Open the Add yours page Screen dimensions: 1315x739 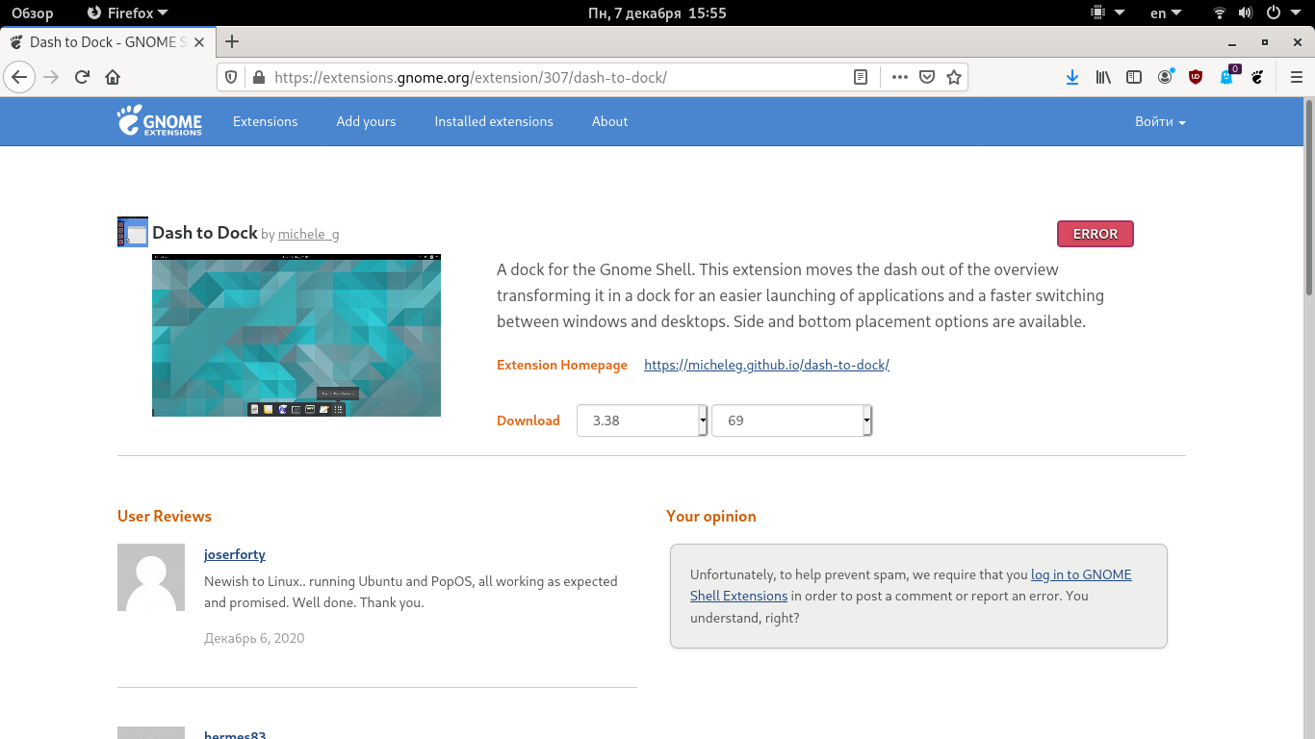point(366,121)
